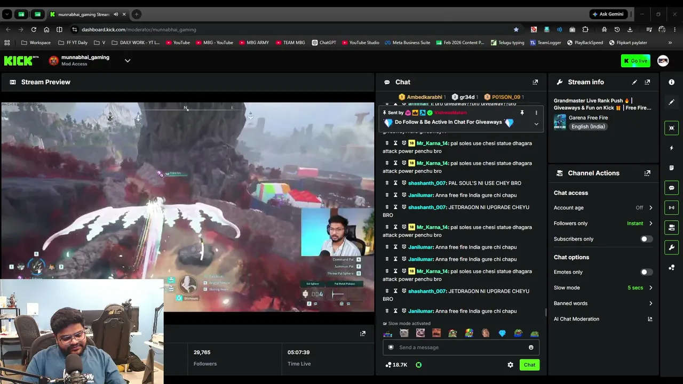Open the wrench settings sidebar icon
This screenshot has width=683, height=384.
coord(671,247)
